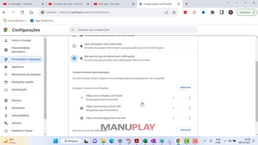Click Adicionar for blocked notifications

[185, 87]
